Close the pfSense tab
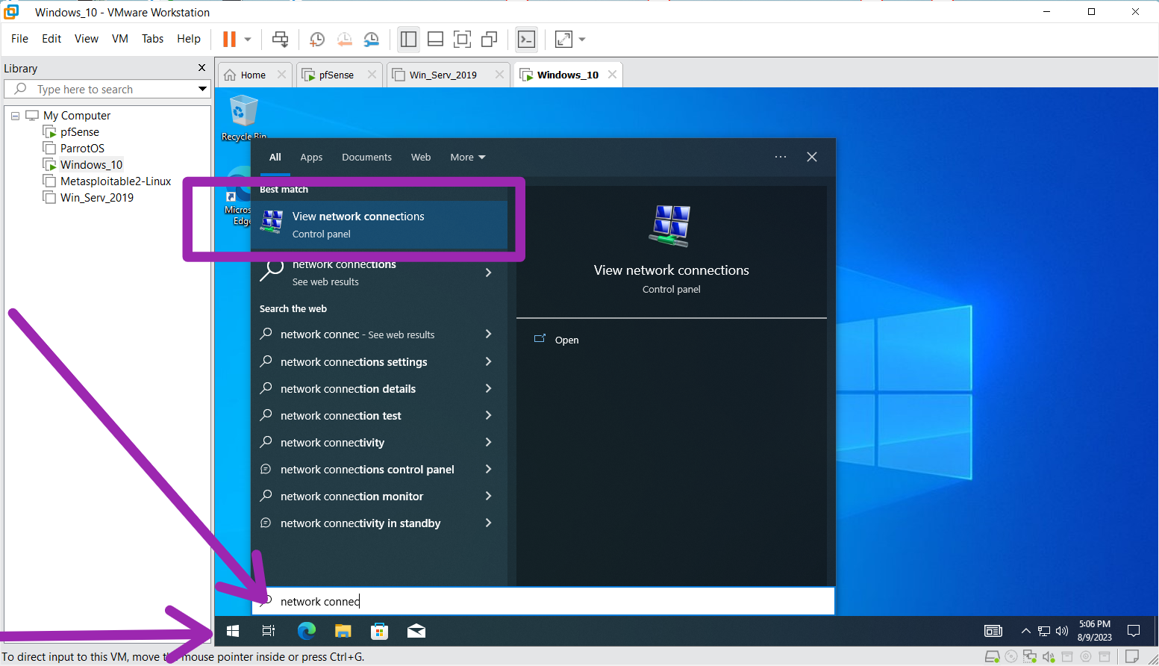 click(x=372, y=75)
